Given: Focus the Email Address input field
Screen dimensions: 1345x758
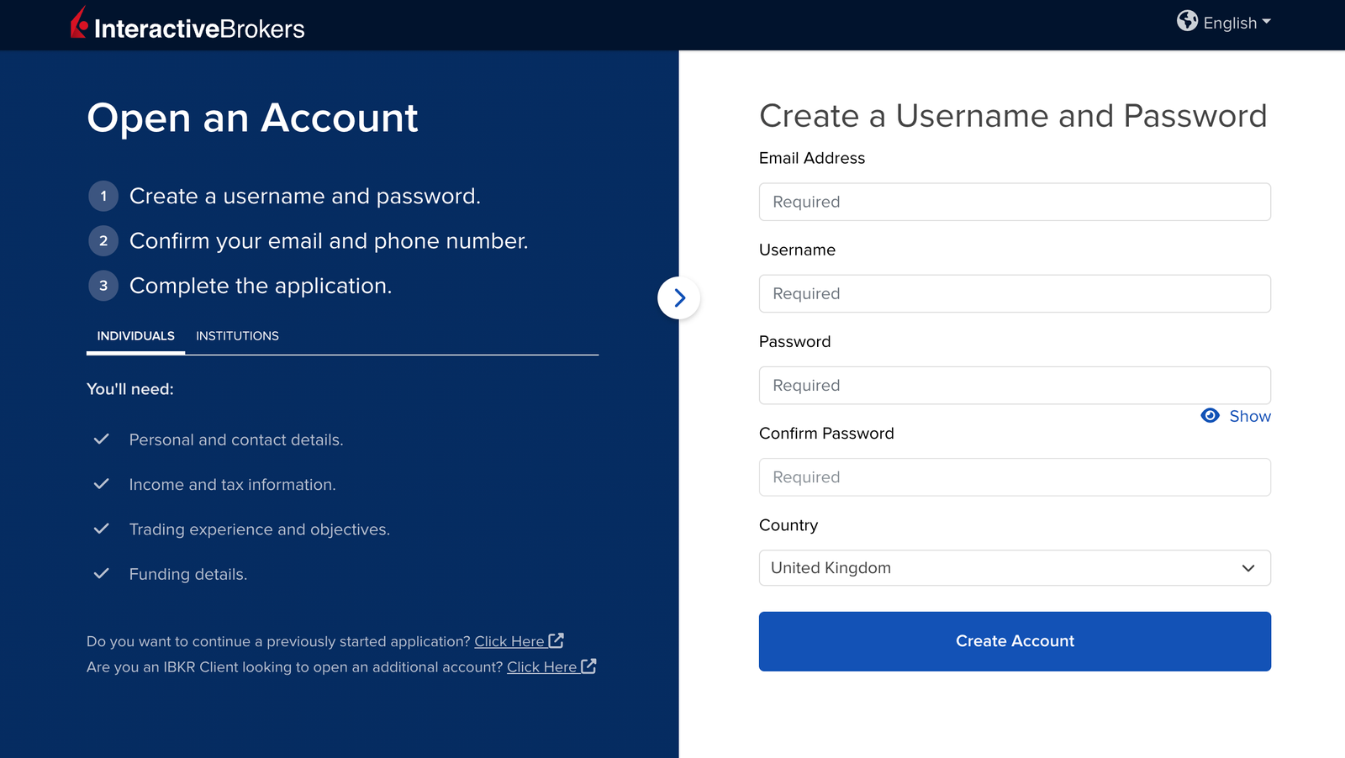Looking at the screenshot, I should pos(1014,202).
